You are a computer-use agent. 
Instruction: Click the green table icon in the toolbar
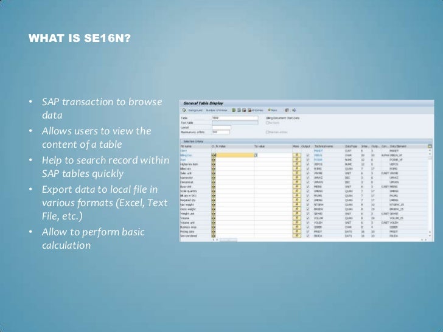point(234,111)
